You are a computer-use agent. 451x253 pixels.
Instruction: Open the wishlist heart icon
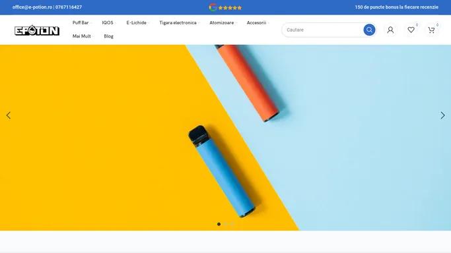[411, 30]
